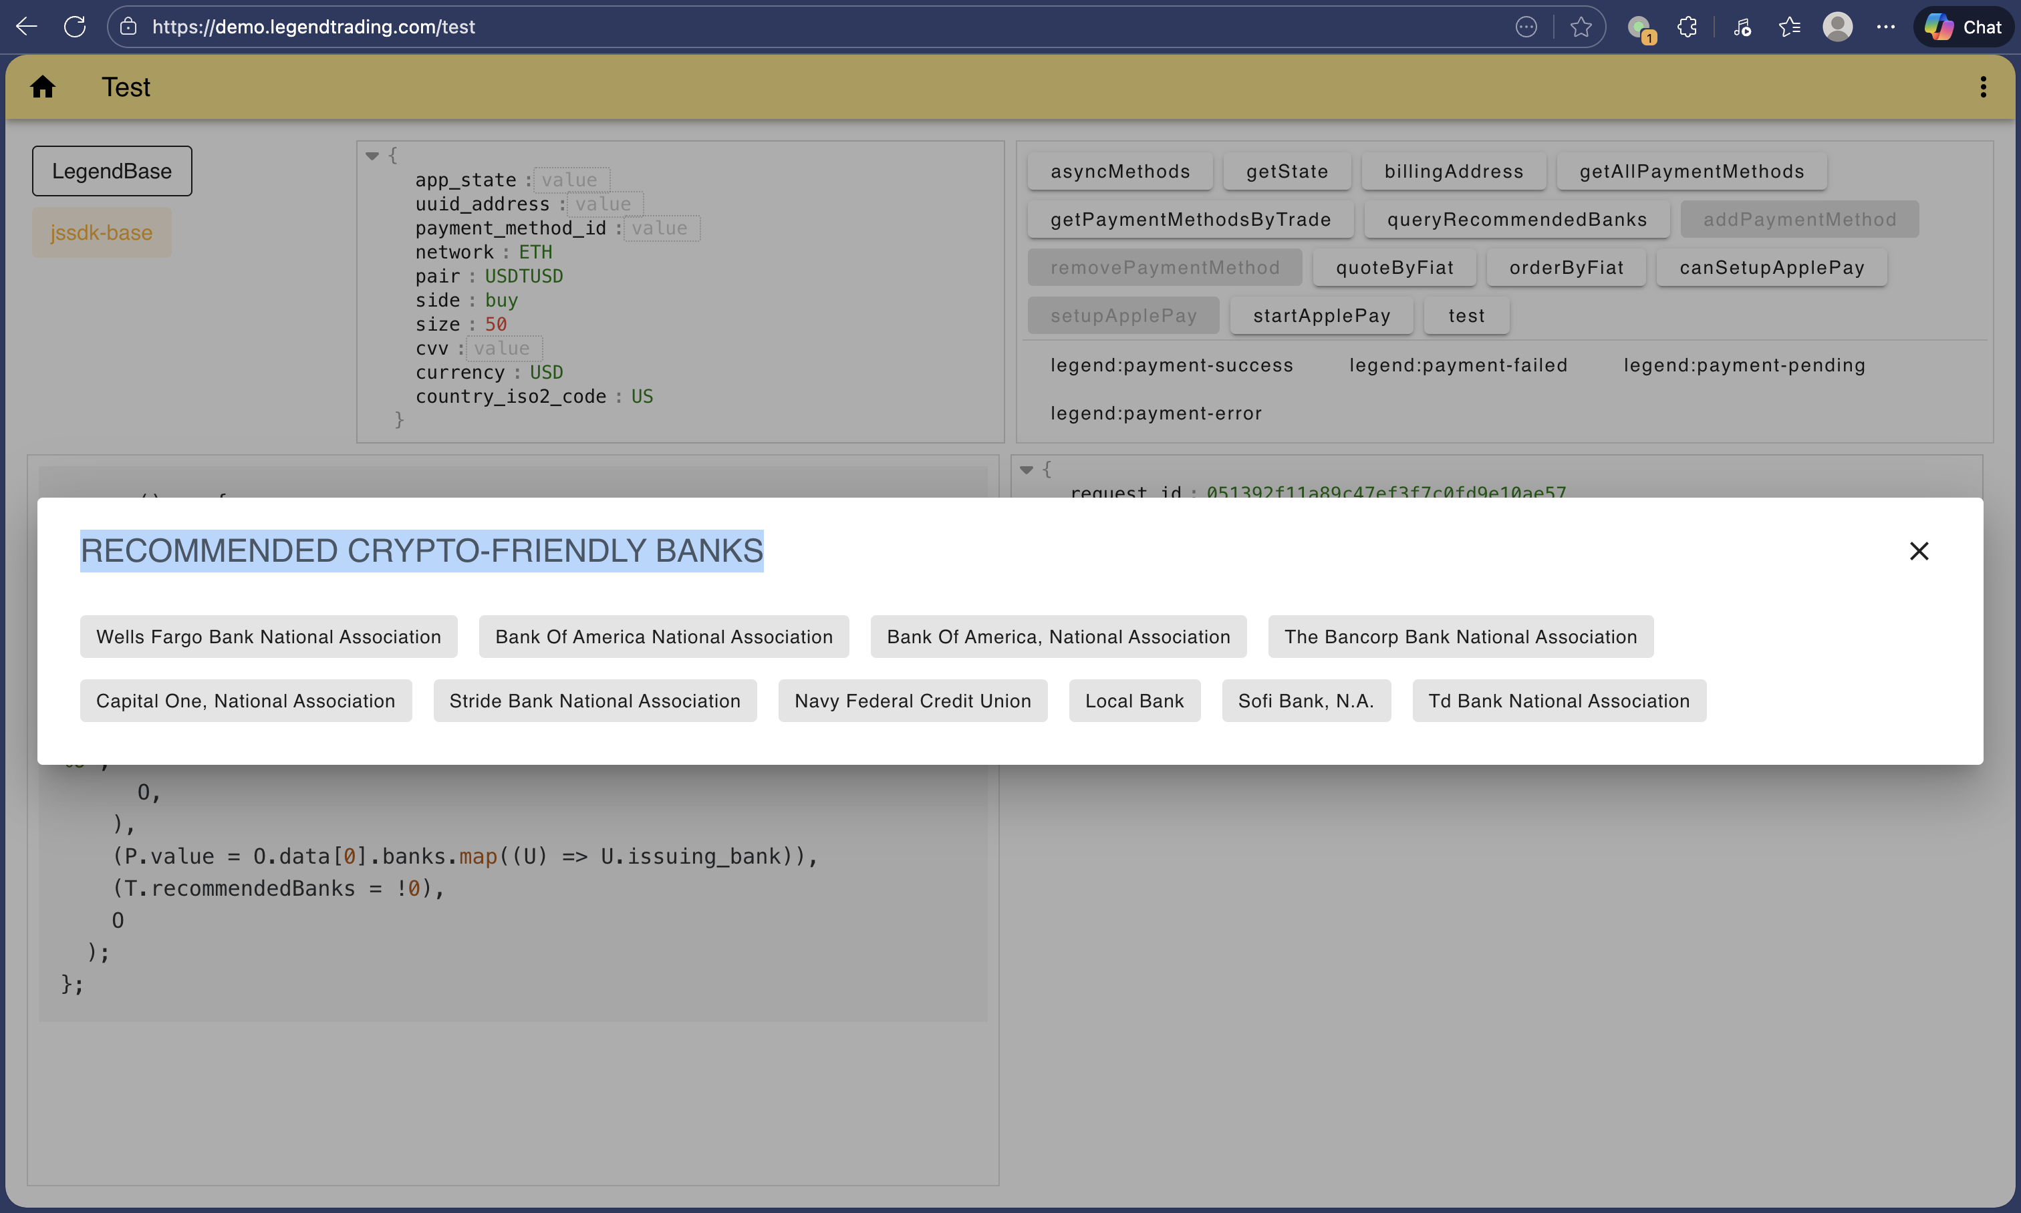2021x1213 pixels.
Task: Click the test method button
Action: [x=1466, y=315]
